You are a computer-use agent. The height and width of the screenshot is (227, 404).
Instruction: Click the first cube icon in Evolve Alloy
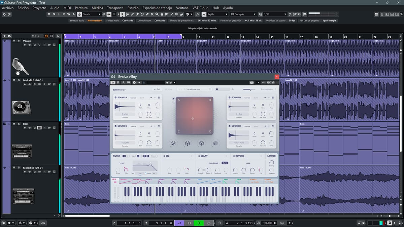[x=173, y=143]
